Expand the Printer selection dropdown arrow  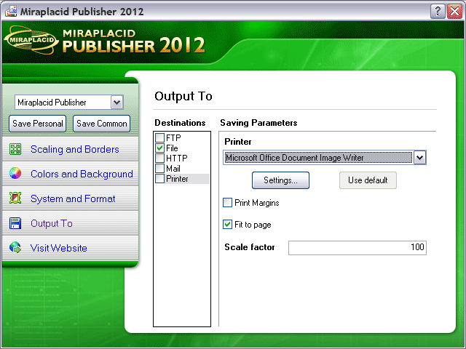click(x=419, y=158)
